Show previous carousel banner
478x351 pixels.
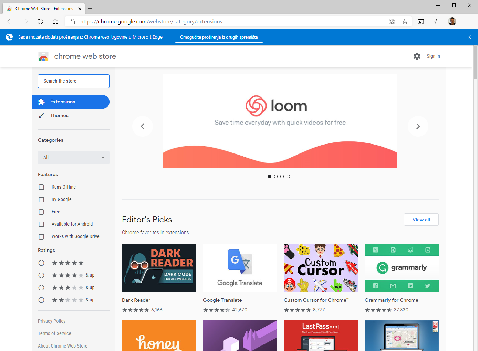143,126
